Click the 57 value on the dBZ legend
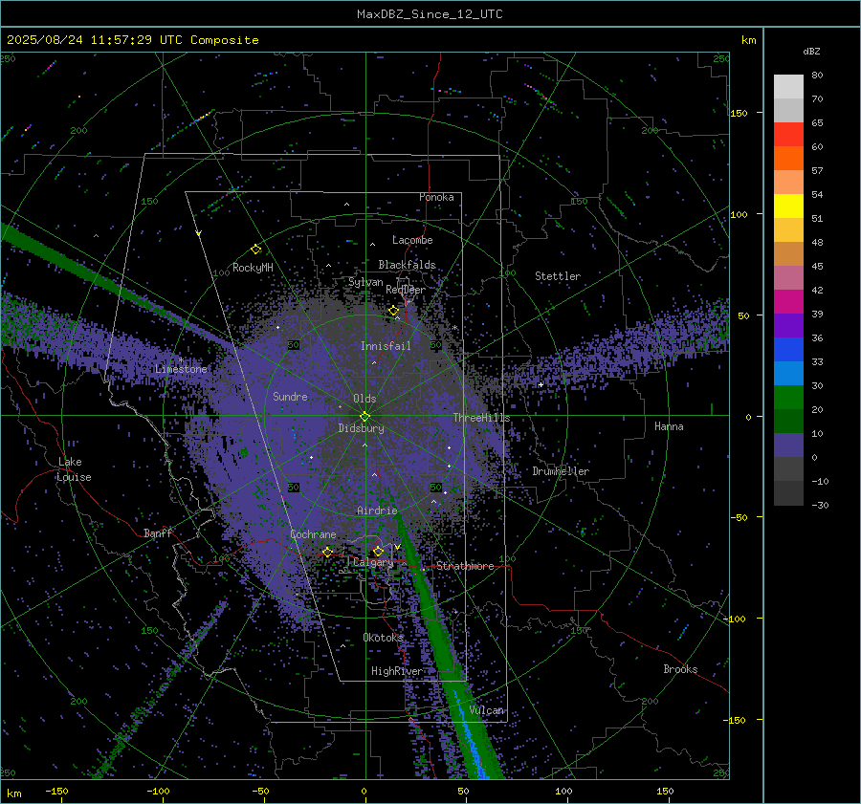 pyautogui.click(x=817, y=171)
